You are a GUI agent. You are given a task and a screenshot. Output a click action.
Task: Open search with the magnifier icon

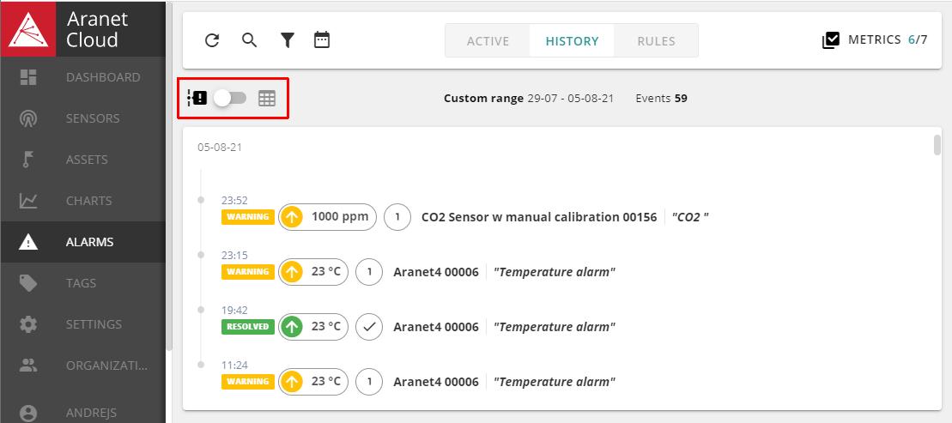pyautogui.click(x=249, y=40)
